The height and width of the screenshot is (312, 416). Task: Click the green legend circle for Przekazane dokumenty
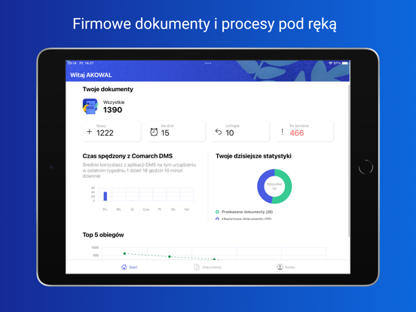(217, 212)
